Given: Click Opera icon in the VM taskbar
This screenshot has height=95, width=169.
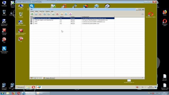Looking at the screenshot, I should [34, 87].
